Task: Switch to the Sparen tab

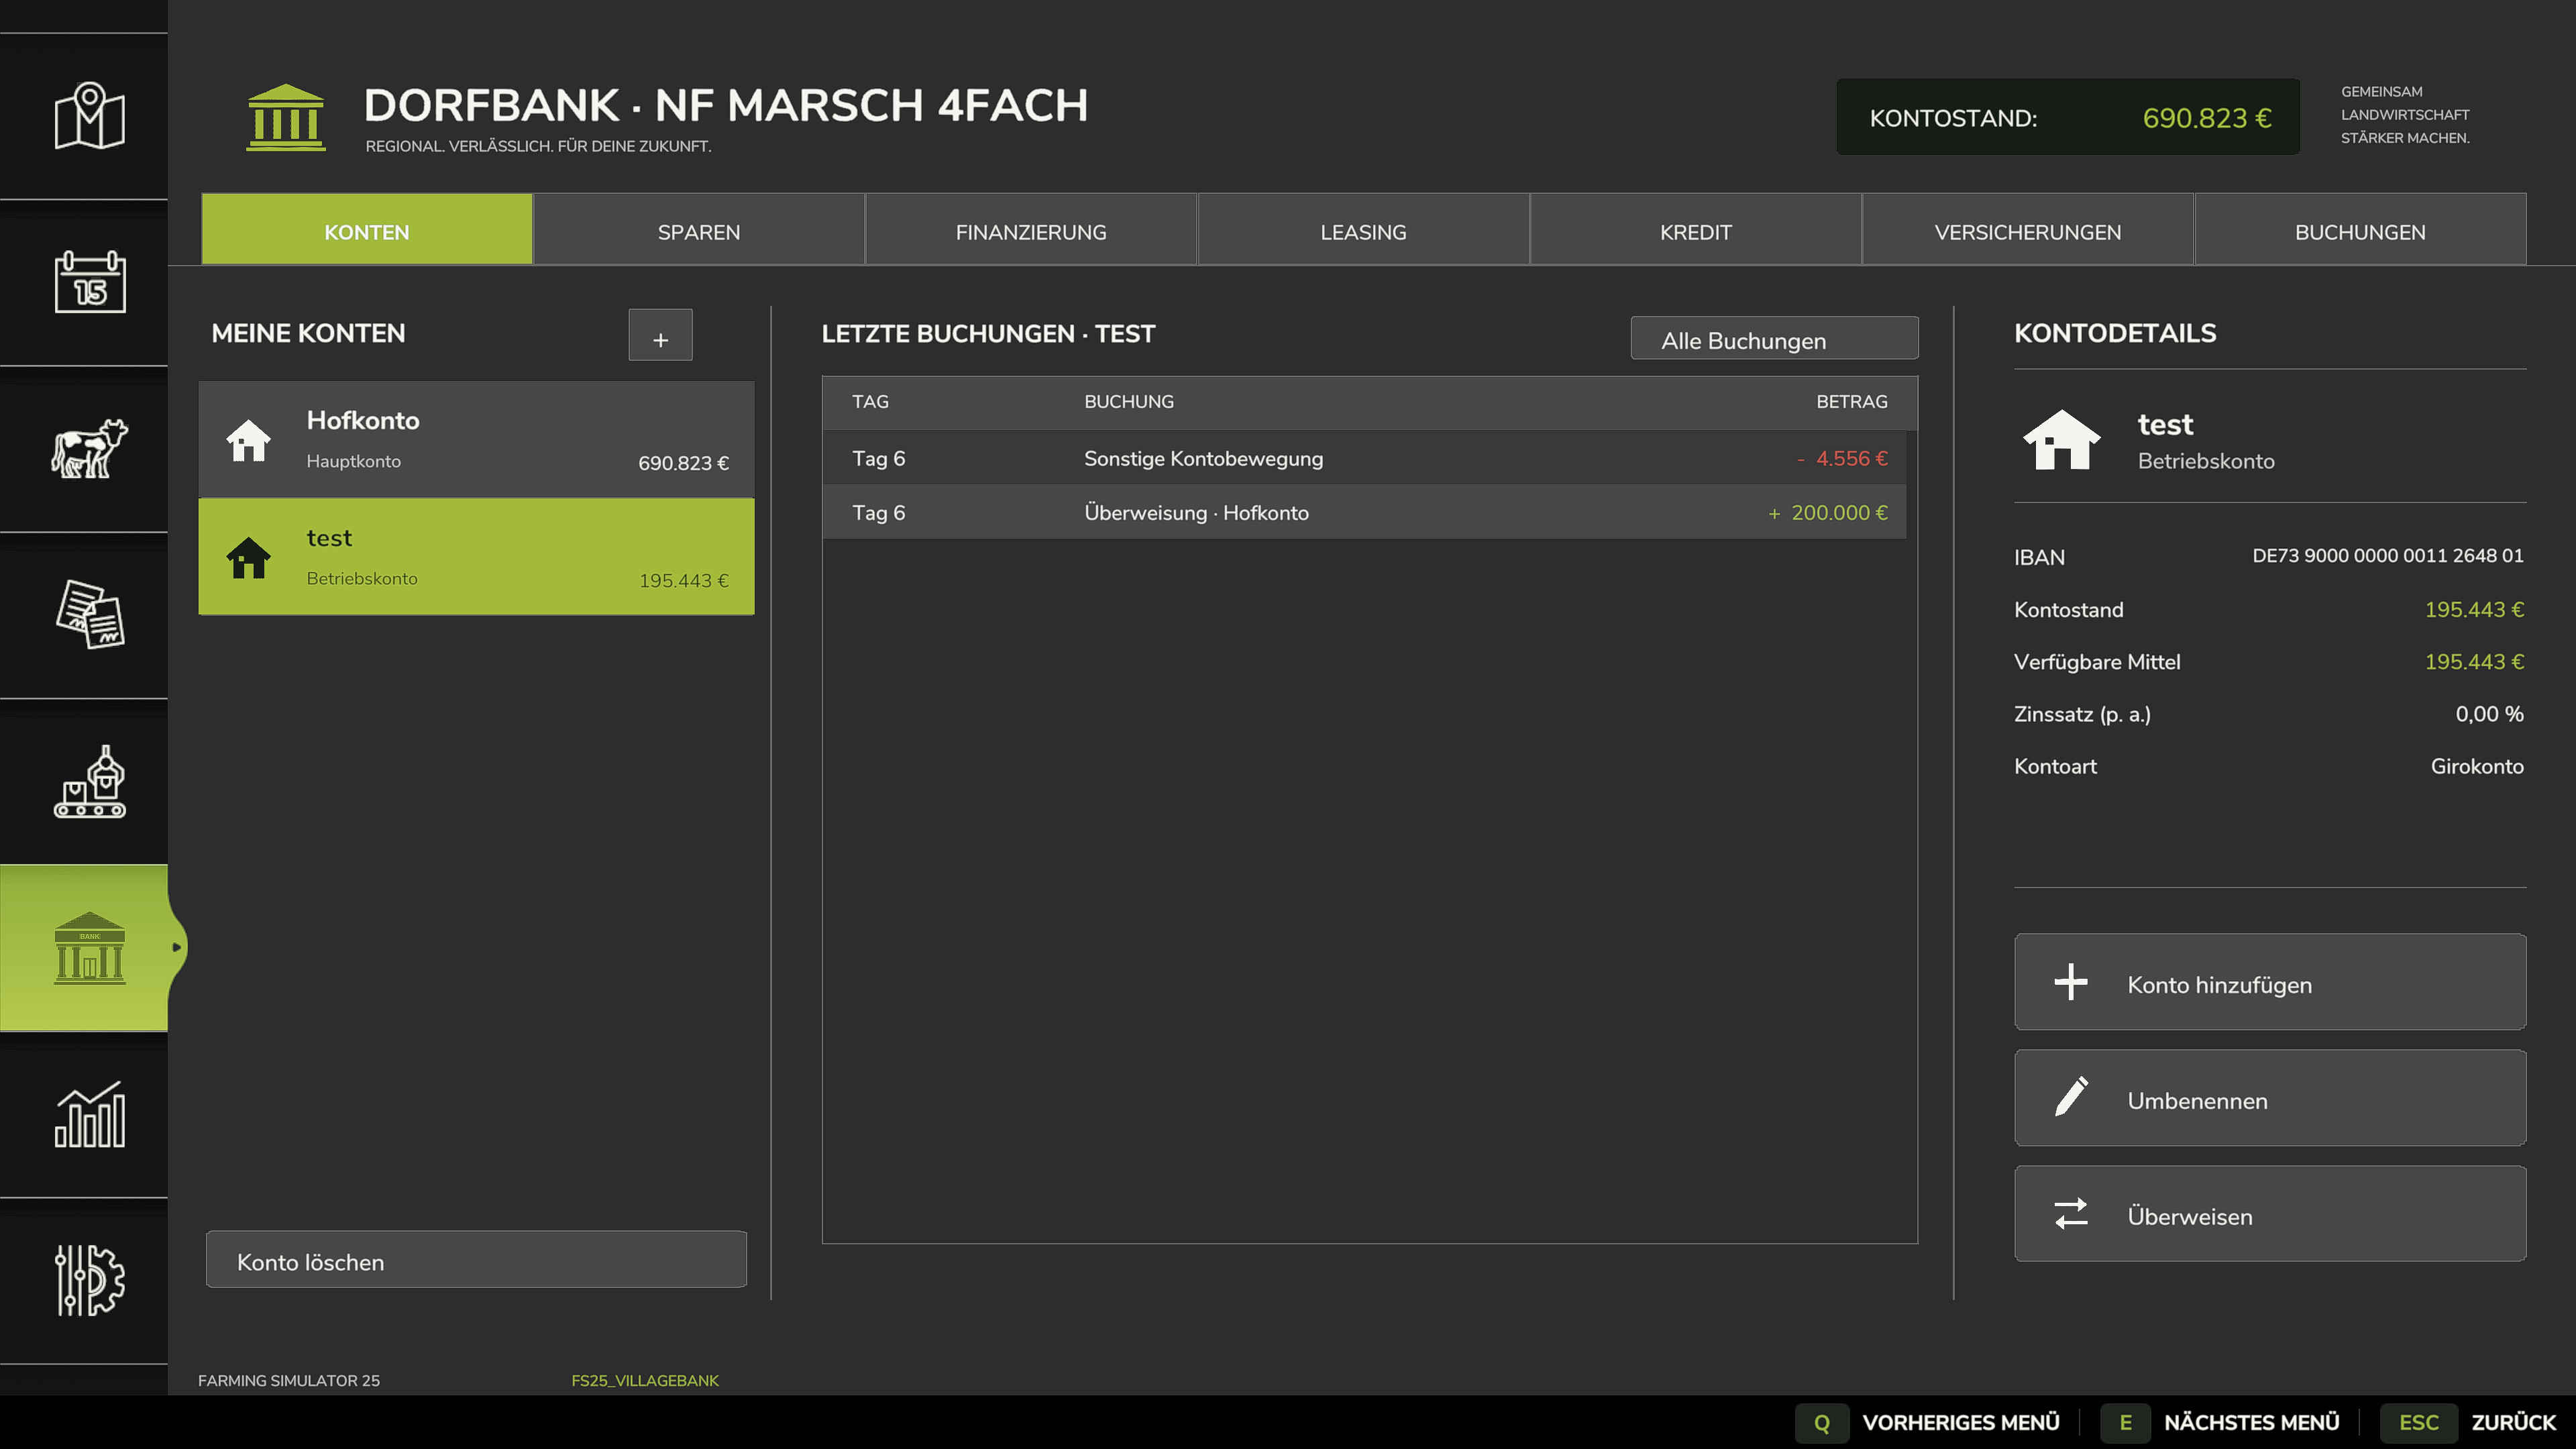Action: 698,230
